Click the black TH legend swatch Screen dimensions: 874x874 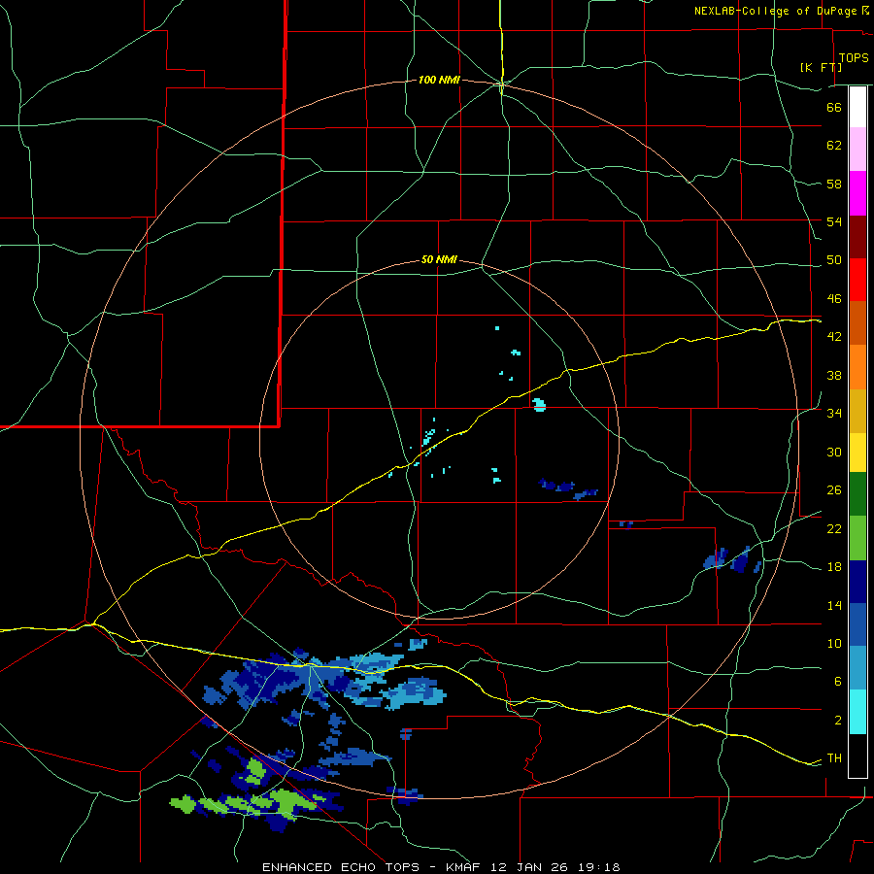tap(857, 756)
